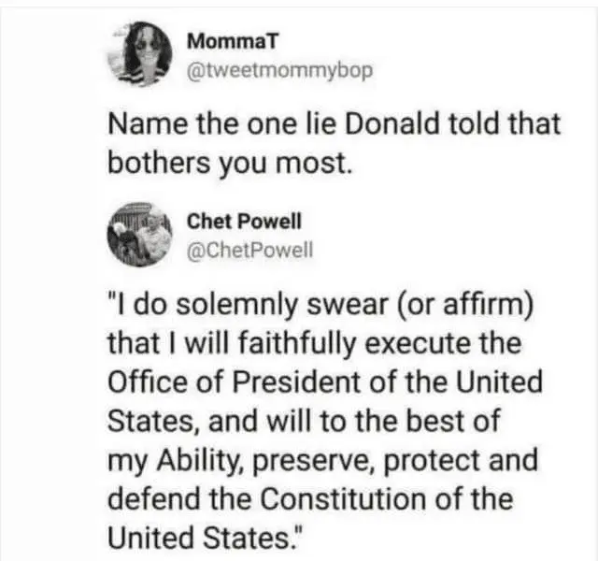Viewport: 598px width, 561px height.
Task: Click the word "defend" in the reply
Action: pyautogui.click(x=150, y=498)
